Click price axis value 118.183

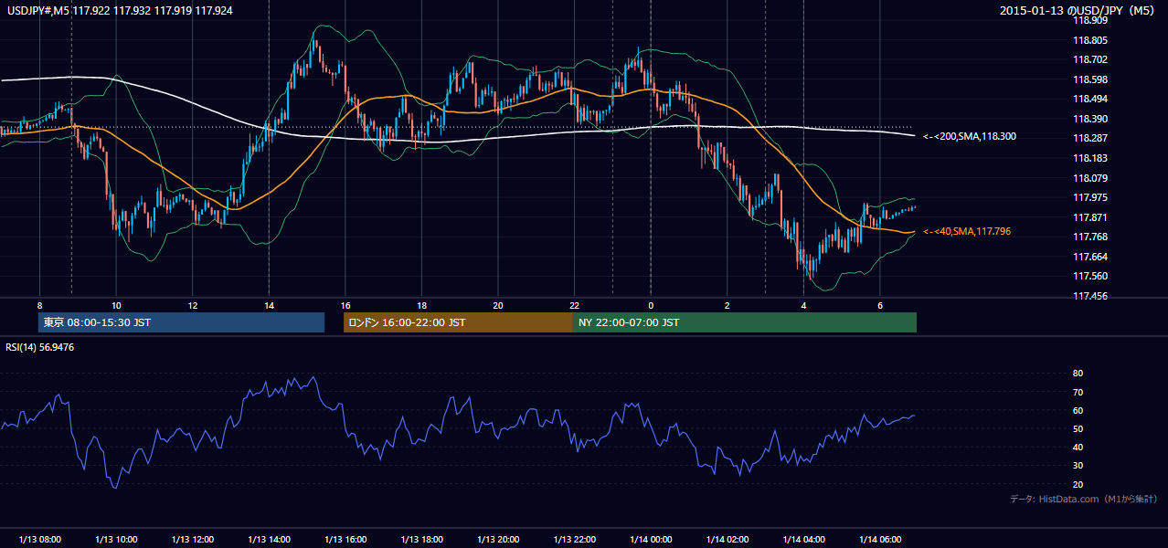point(1088,158)
